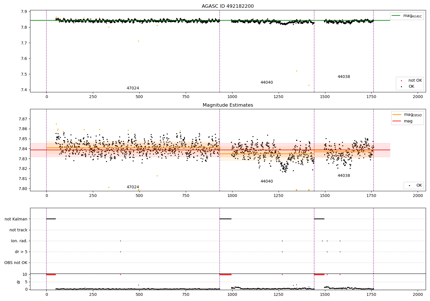Click the black 'not Kalman' segment starting at 0

pos(51,219)
